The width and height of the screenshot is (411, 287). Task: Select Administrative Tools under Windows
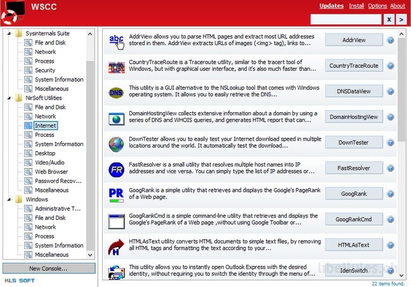tap(58, 208)
